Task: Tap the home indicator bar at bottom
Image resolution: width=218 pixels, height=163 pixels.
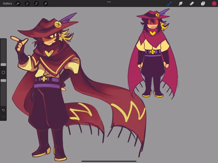Action: tap(109, 161)
